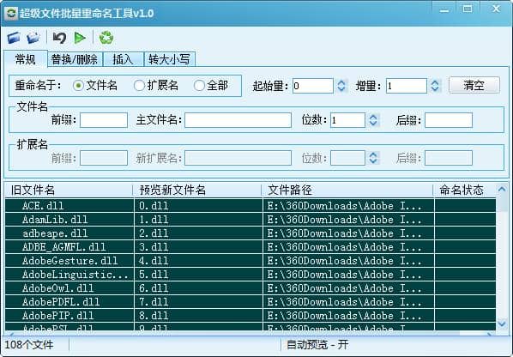
Task: Select the AdobeGesture.dll row
Action: 250,261
